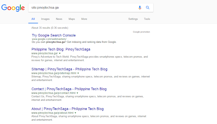This screenshot has width=217, height=124.
Task: Open Try Google Search Console link
Action: 54,35
